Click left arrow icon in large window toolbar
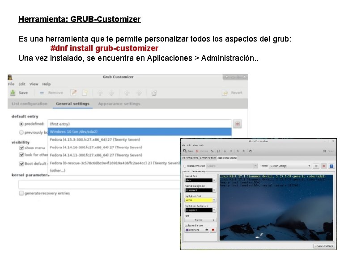340x261 pixels. (127, 93)
